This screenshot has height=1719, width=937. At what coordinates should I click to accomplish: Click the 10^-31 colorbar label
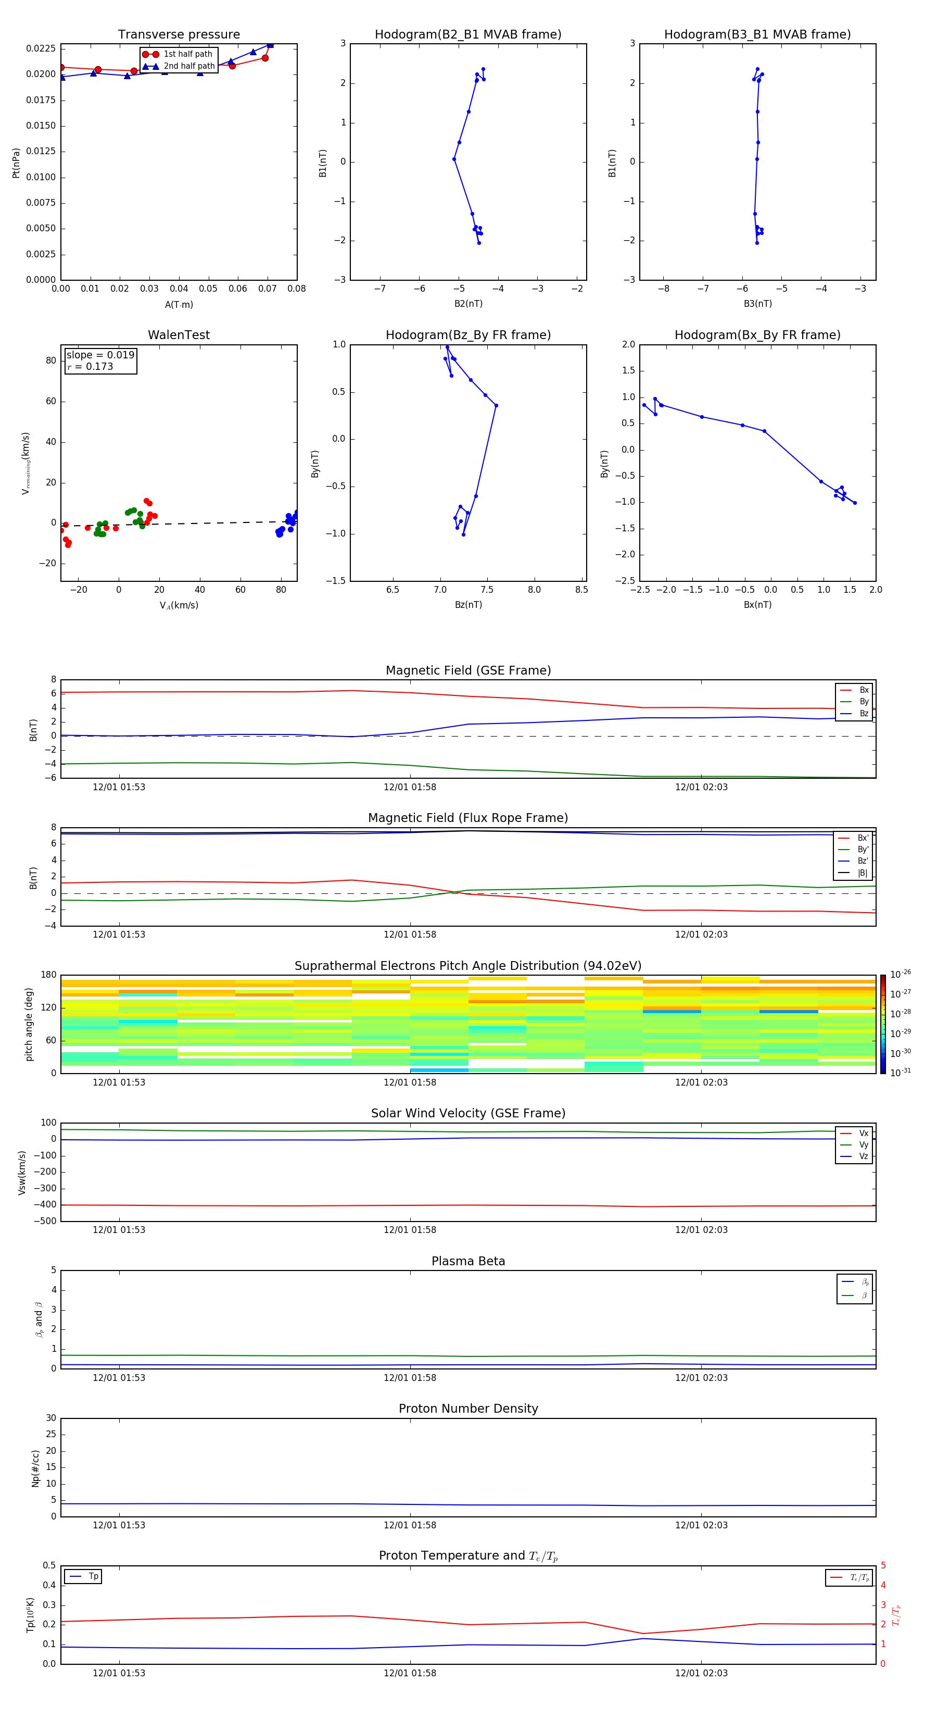point(901,1073)
